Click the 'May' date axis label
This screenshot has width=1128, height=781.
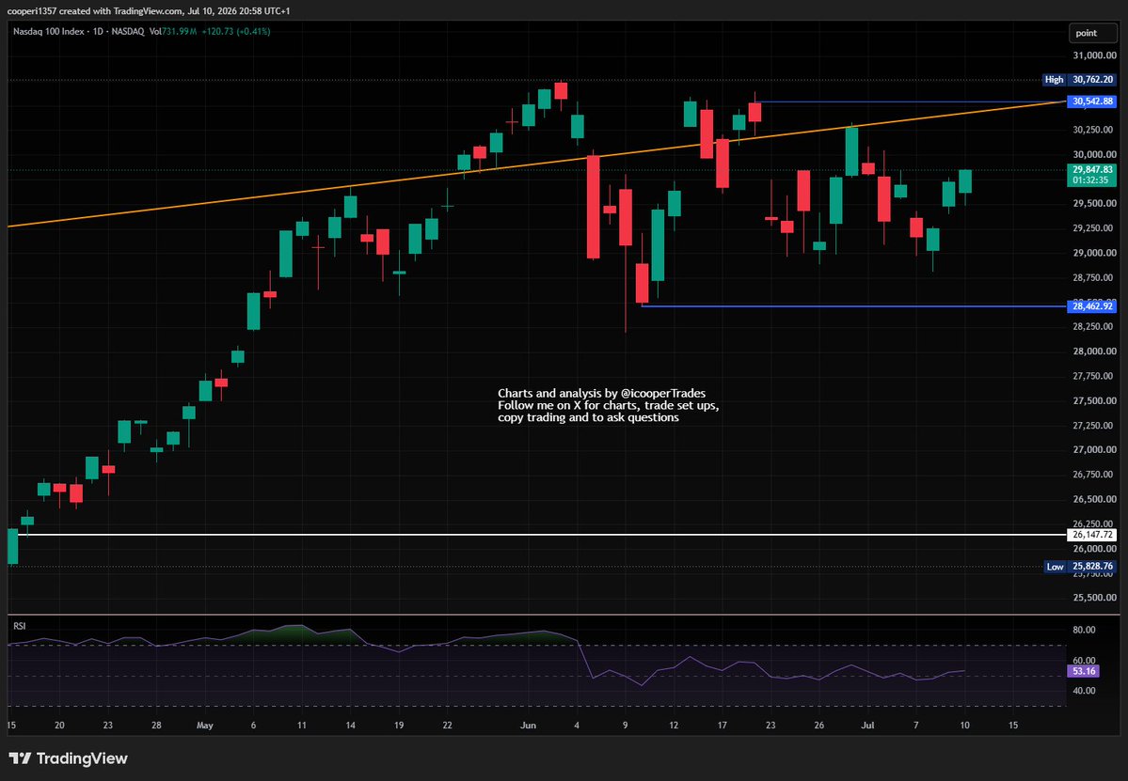[x=205, y=725]
